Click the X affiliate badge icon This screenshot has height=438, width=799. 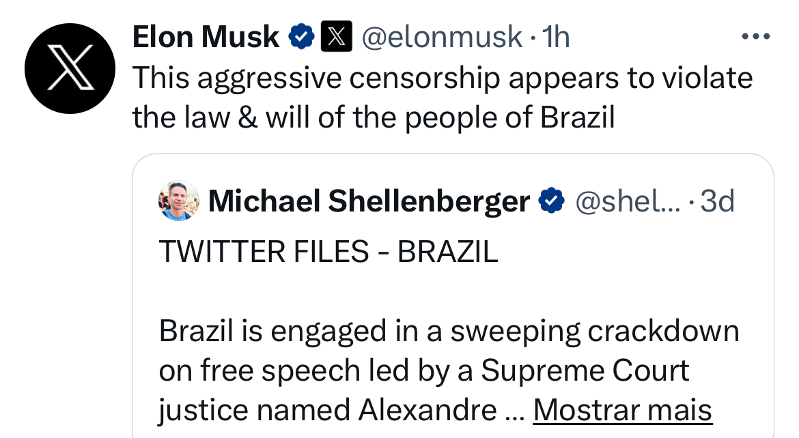point(336,37)
